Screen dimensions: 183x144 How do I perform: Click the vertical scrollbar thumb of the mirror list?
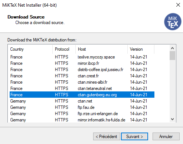point(172,56)
